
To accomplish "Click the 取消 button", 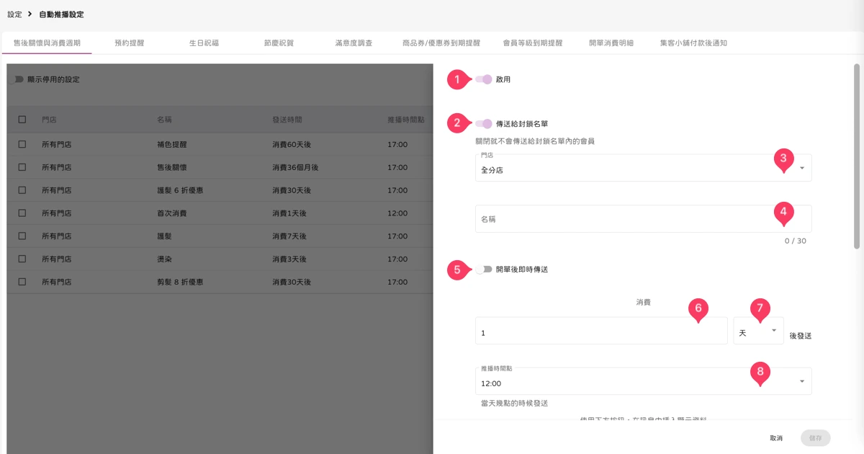I will 776,438.
